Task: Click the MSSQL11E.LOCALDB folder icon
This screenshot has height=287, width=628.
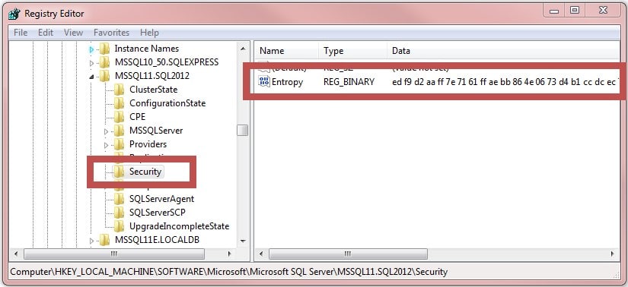Action: 104,240
